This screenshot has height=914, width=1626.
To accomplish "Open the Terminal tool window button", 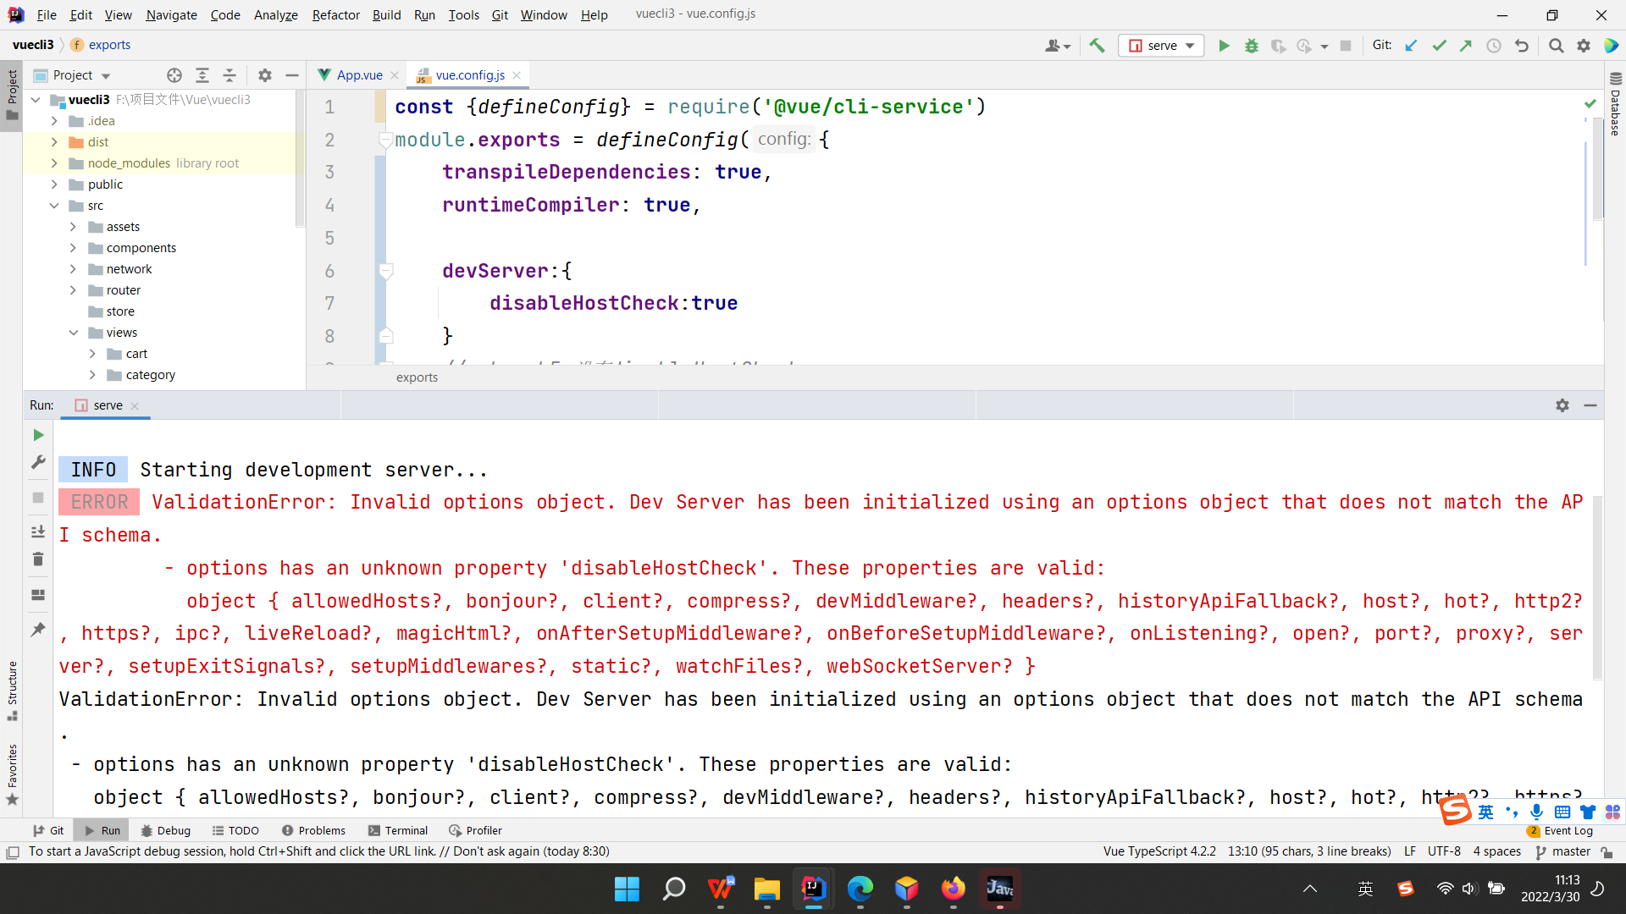I will tap(398, 830).
